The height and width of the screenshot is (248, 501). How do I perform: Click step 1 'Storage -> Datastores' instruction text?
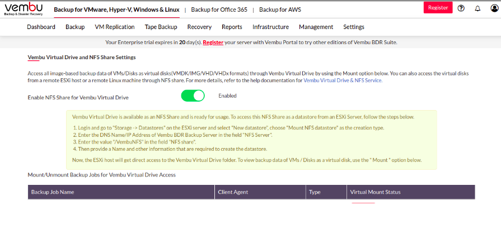[229, 128]
